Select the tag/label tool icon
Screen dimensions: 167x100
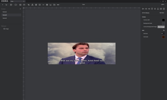[29, 5]
